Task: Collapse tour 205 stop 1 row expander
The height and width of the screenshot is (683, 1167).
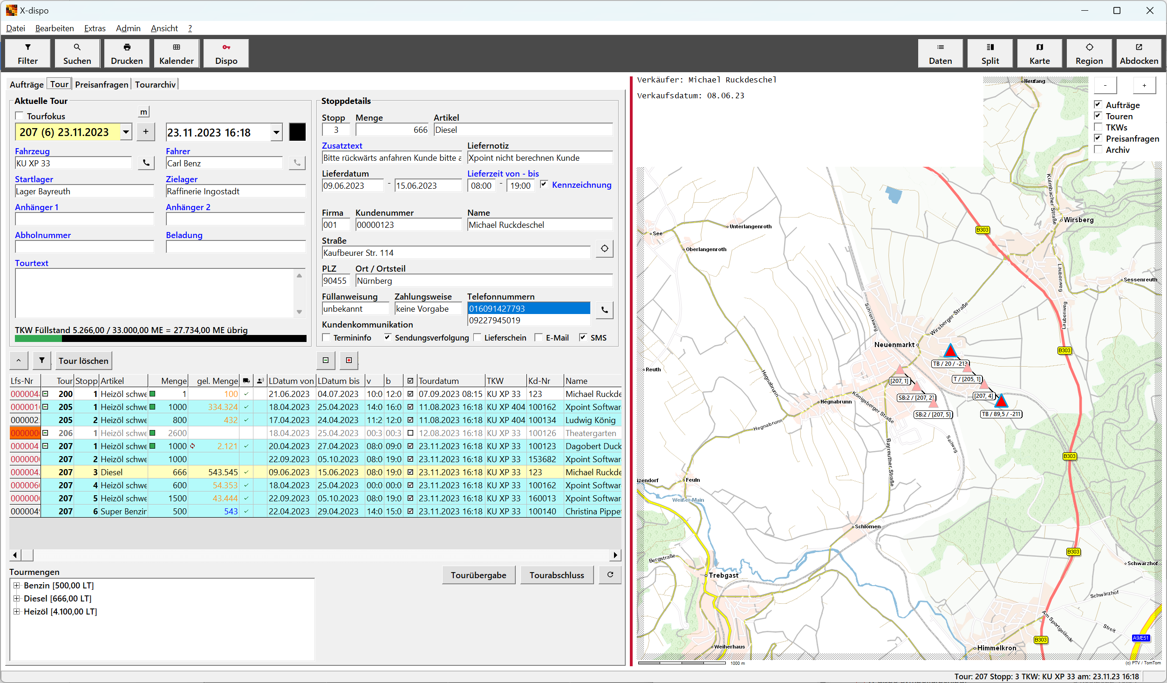Action: click(45, 407)
